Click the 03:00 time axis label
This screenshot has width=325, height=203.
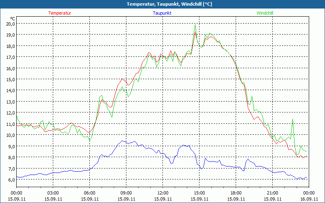pyautogui.click(x=53, y=193)
